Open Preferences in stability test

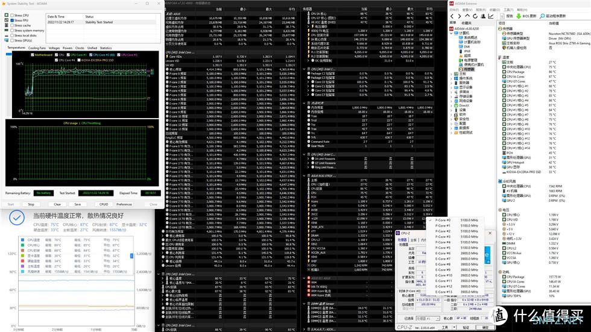tap(124, 204)
